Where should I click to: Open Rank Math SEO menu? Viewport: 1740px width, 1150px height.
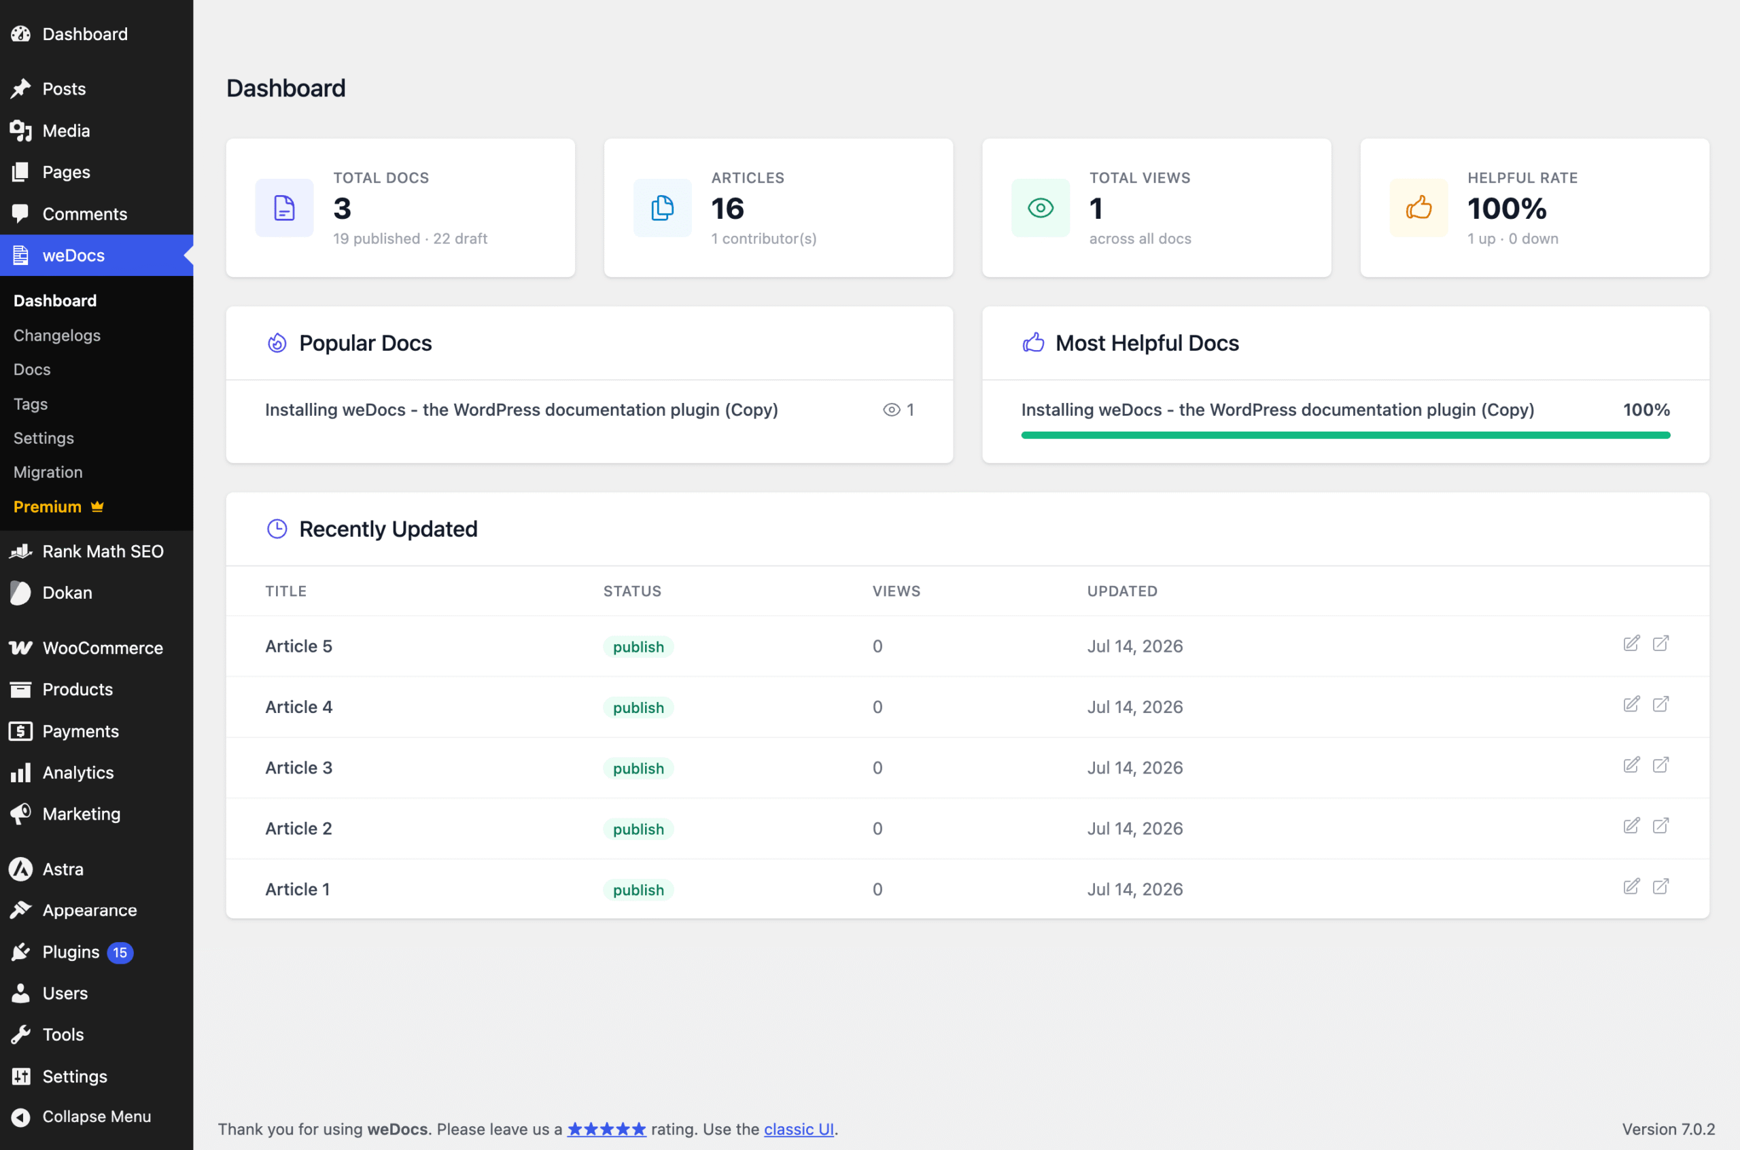[x=97, y=551]
